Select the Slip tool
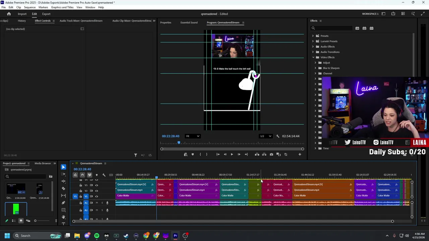The height and width of the screenshot is (241, 429). [x=63, y=195]
